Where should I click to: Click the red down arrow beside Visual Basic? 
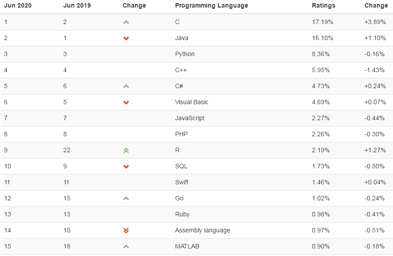tap(126, 102)
